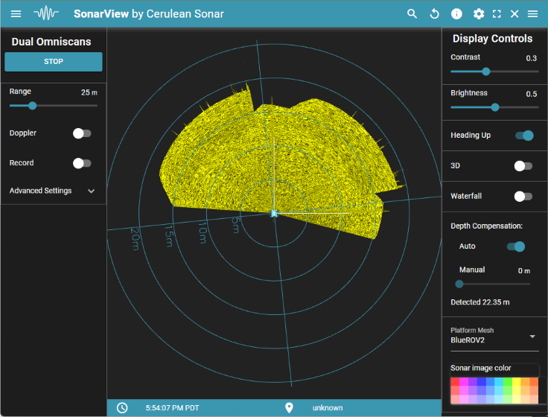Turn off Auto depth compensation
The width and height of the screenshot is (548, 417).
tap(515, 246)
